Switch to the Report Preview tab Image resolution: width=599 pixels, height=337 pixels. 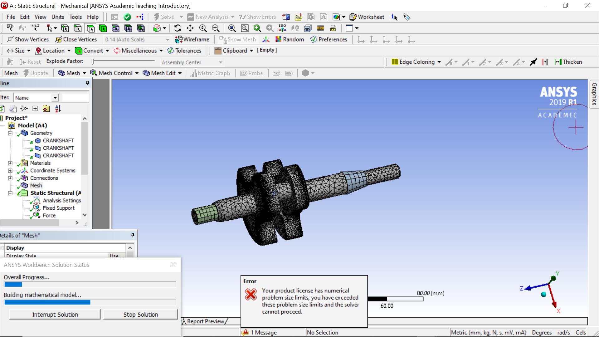tap(205, 321)
